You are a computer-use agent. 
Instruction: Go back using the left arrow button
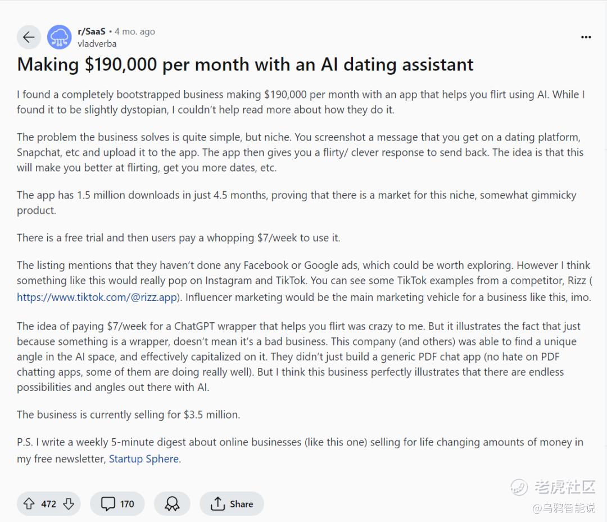[x=29, y=37]
